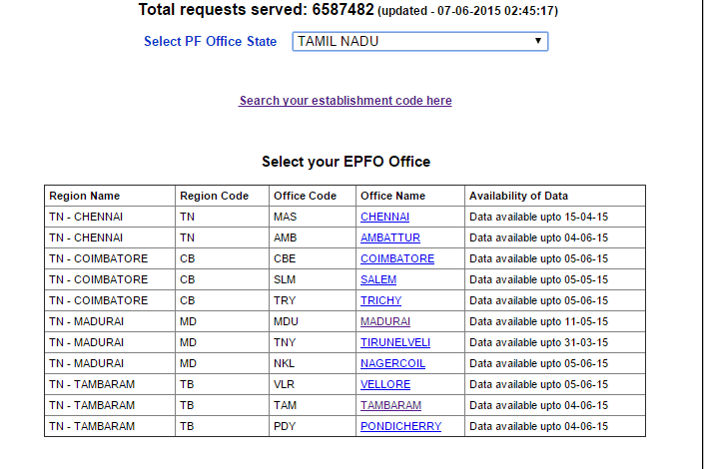Select the SALEM office link
The image size is (704, 469).
click(x=378, y=279)
